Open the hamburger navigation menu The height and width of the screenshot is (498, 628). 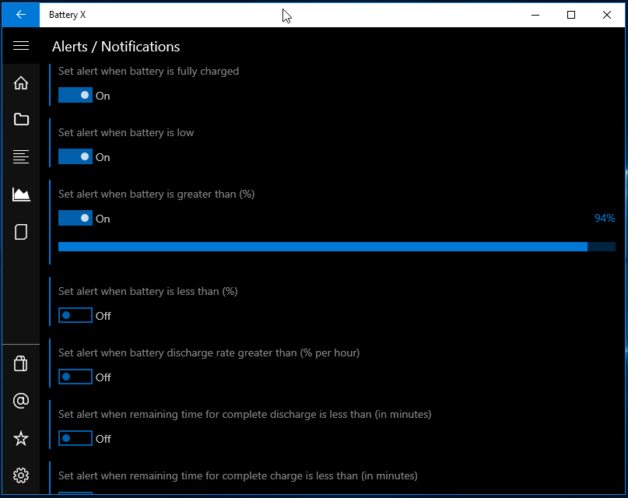(x=21, y=46)
